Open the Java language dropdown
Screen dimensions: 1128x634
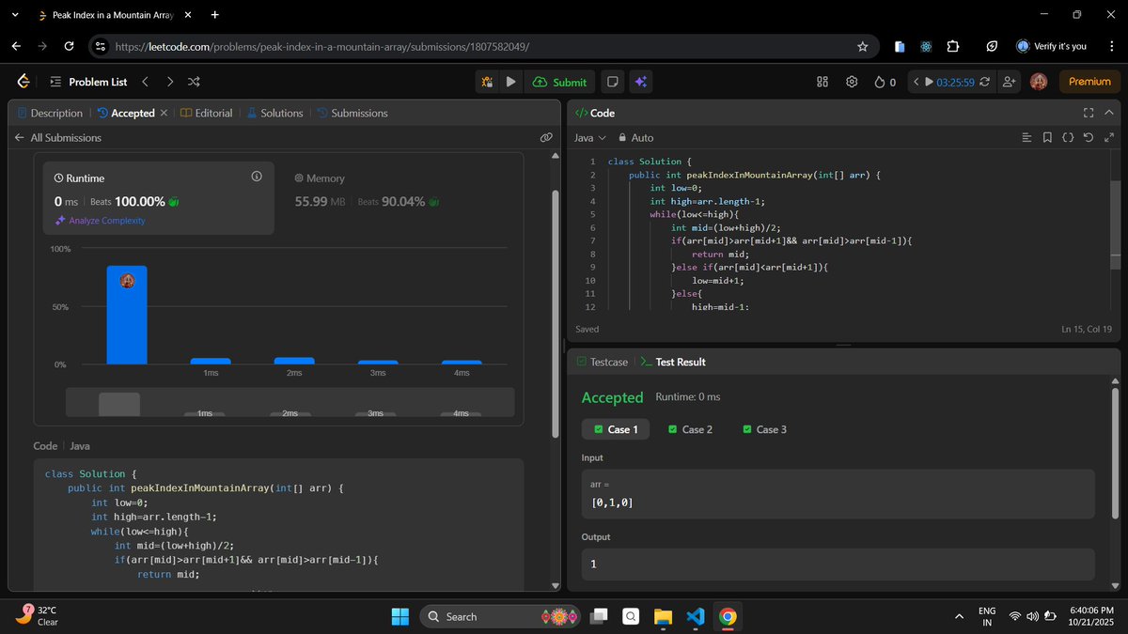point(590,137)
